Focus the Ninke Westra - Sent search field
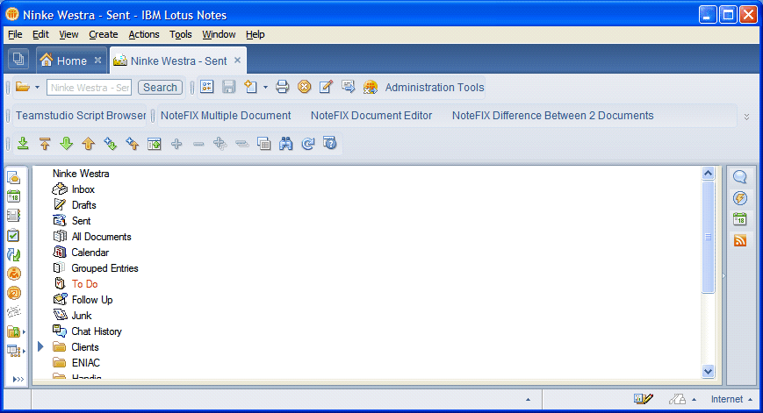Viewport: 763px width, 413px height. (89, 88)
